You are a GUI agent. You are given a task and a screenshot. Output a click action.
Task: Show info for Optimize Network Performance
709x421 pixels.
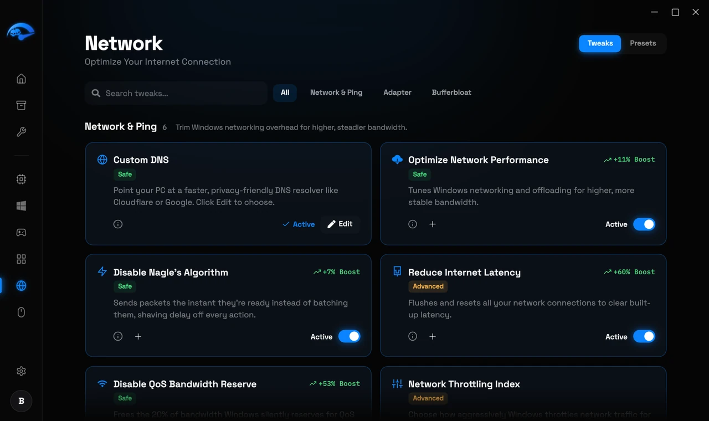pos(413,224)
